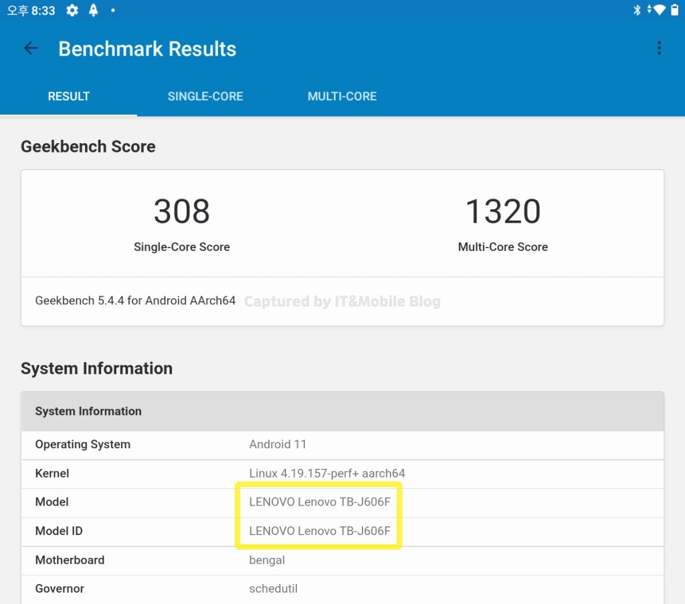
Task: Tap the Bluetooth status icon
Action: (637, 9)
